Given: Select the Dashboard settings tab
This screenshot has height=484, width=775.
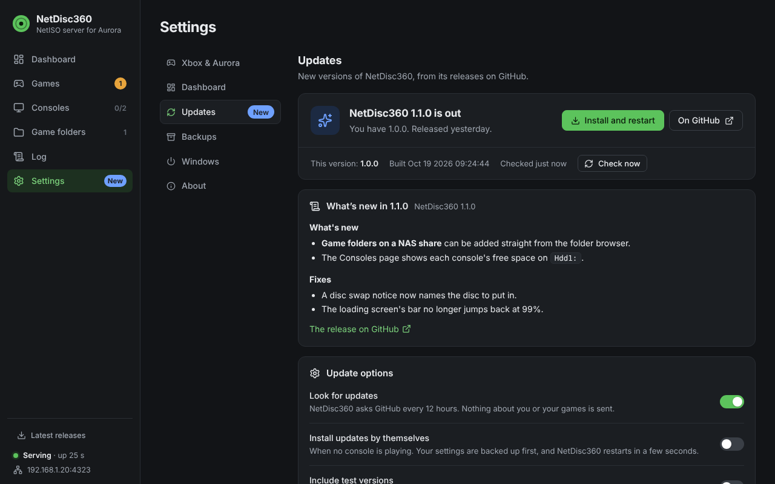Looking at the screenshot, I should 220,87.
